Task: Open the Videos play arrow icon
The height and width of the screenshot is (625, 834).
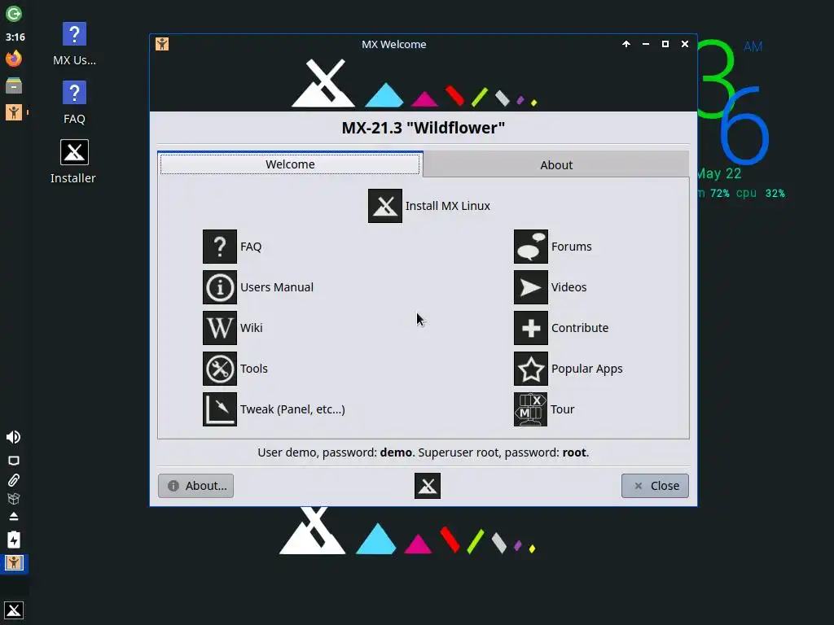Action: point(530,287)
